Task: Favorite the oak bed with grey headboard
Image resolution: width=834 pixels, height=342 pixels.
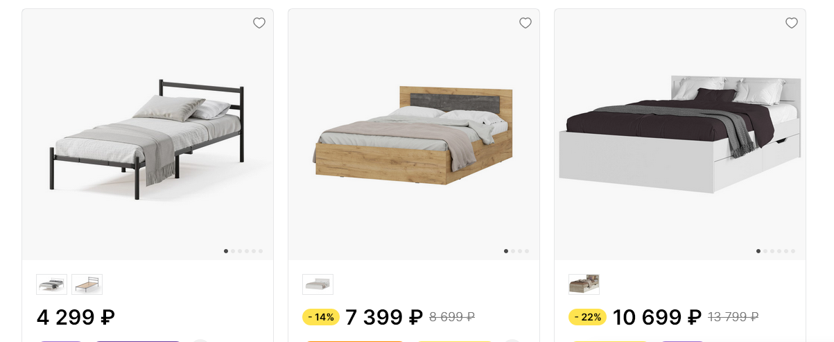Action: click(x=525, y=23)
